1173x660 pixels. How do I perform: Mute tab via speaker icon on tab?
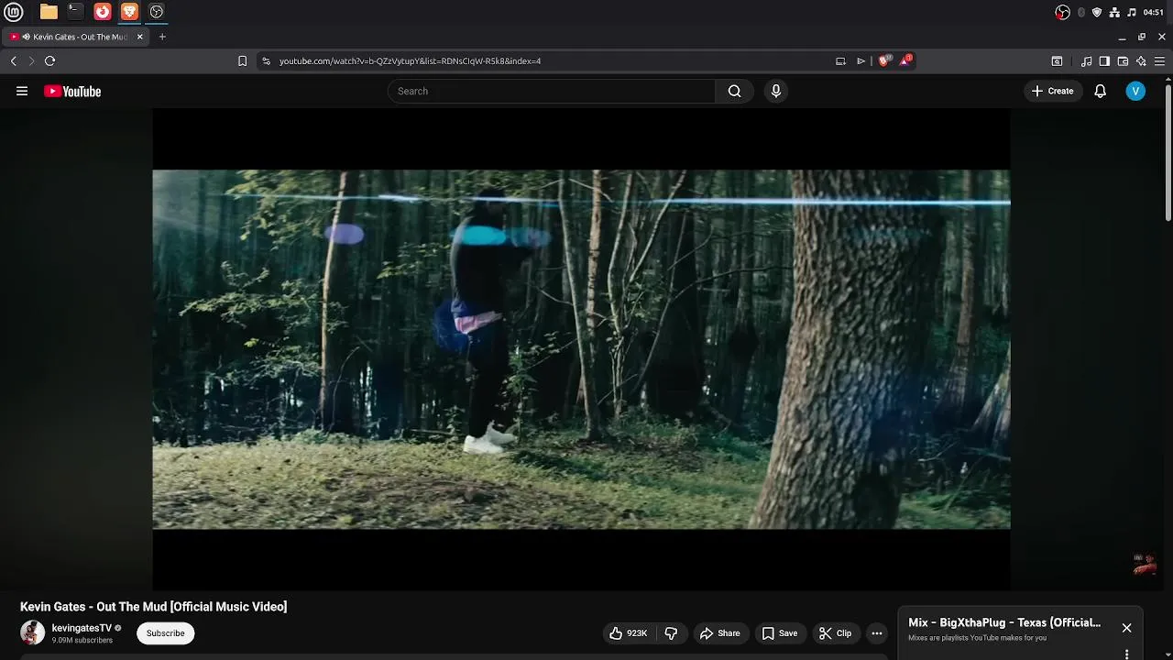coord(26,37)
